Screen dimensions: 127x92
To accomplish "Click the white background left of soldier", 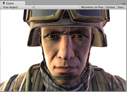I will point(13,43).
